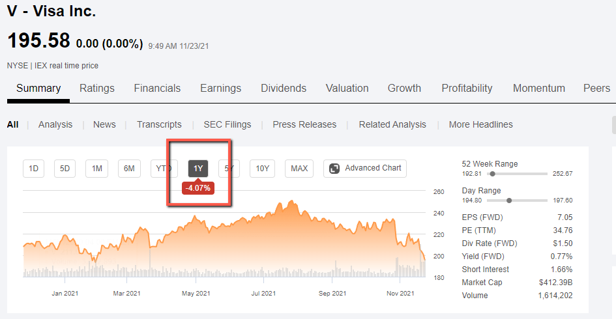The image size is (616, 319).
Task: Filter headlines by Analysis
Action: [x=55, y=124]
